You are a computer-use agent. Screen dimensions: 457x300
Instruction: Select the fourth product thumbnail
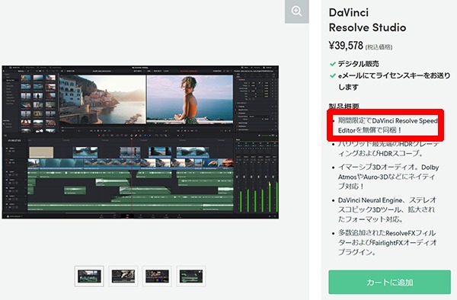[x=191, y=276]
